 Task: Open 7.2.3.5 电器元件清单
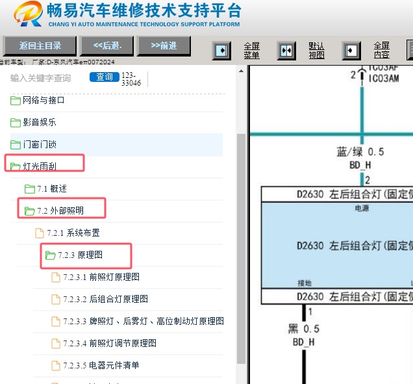click(101, 365)
